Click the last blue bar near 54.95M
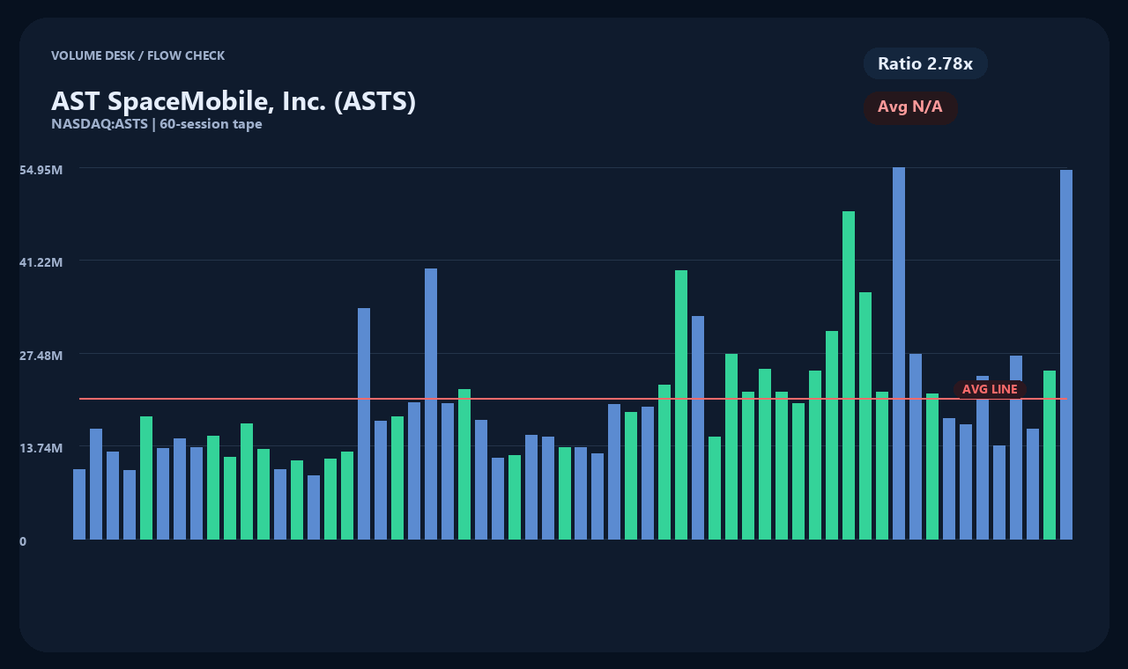Viewport: 1128px width, 669px height. click(x=1066, y=355)
